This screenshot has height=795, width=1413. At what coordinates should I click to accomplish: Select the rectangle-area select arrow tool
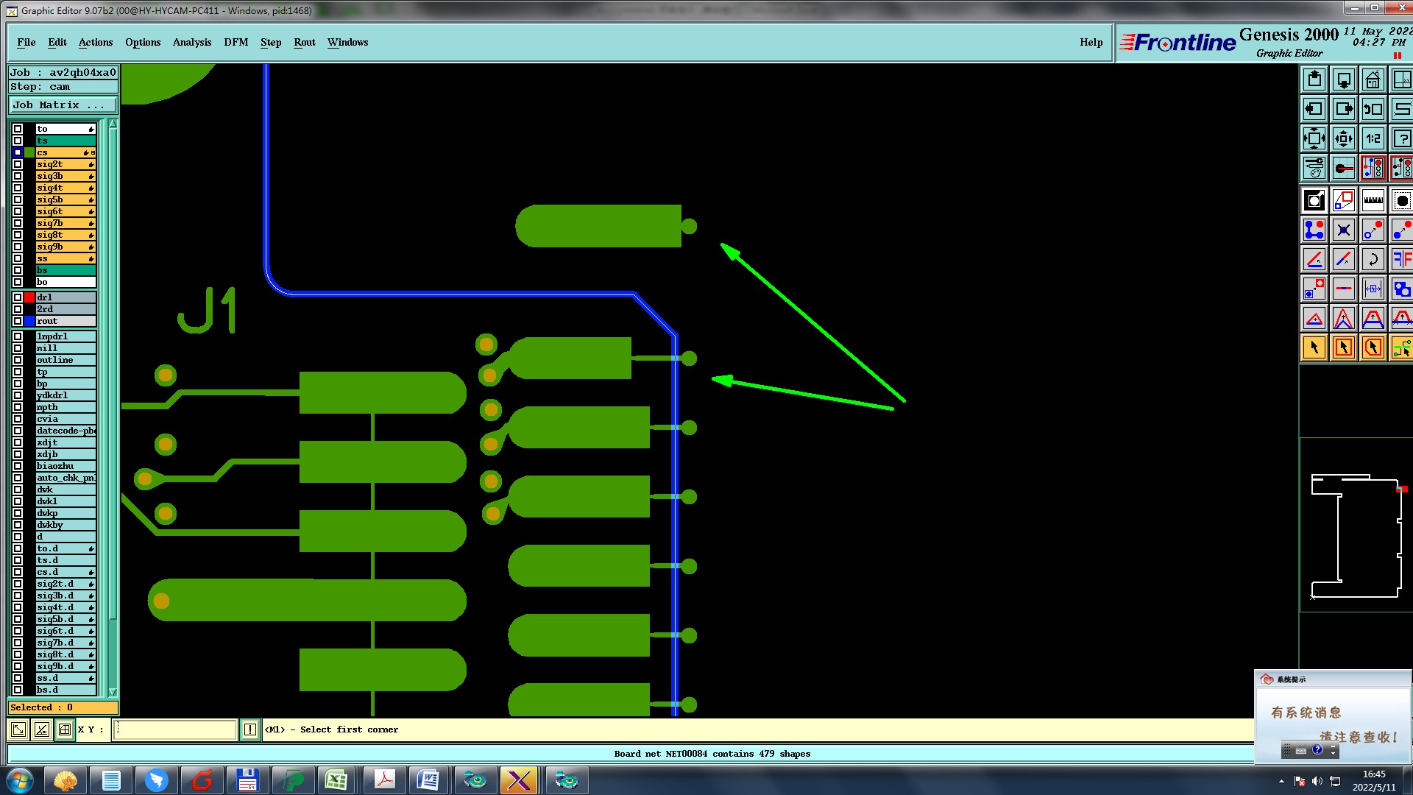pos(1344,347)
